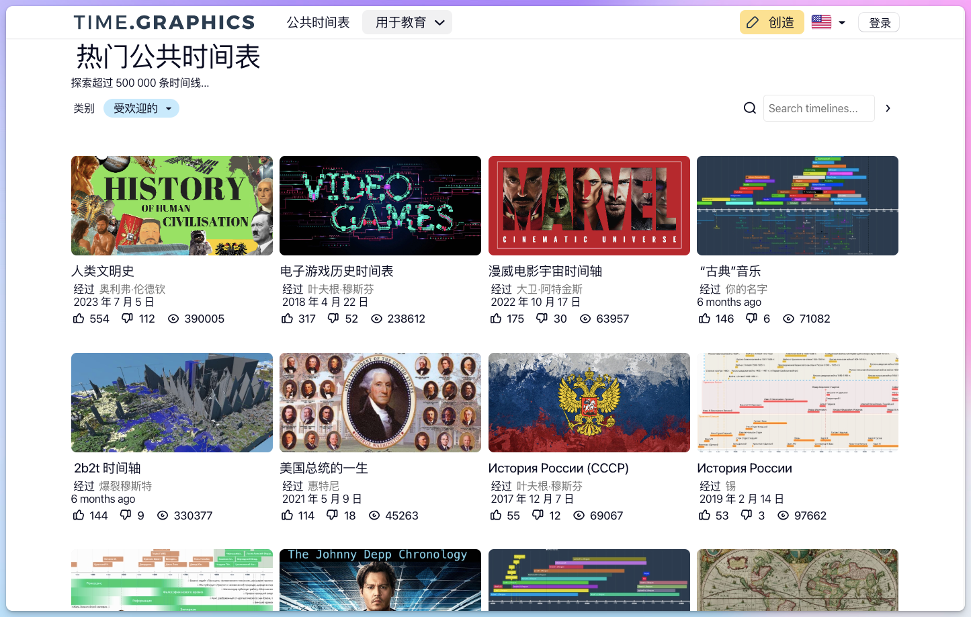Screen dimensions: 971x617
Task: Click the date 2019 年 2 月 14 日
Action: (742, 499)
